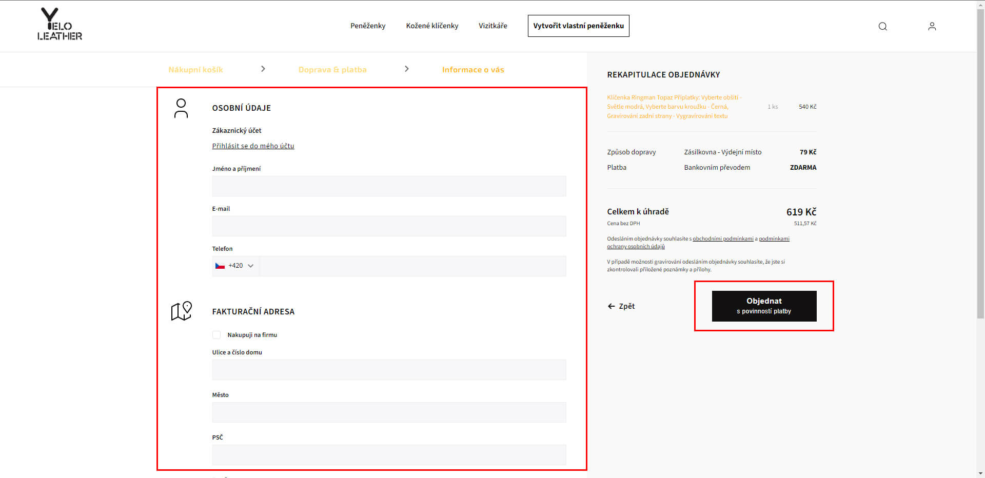
Task: Expand the +420 phone prefix dropdown
Action: (235, 266)
